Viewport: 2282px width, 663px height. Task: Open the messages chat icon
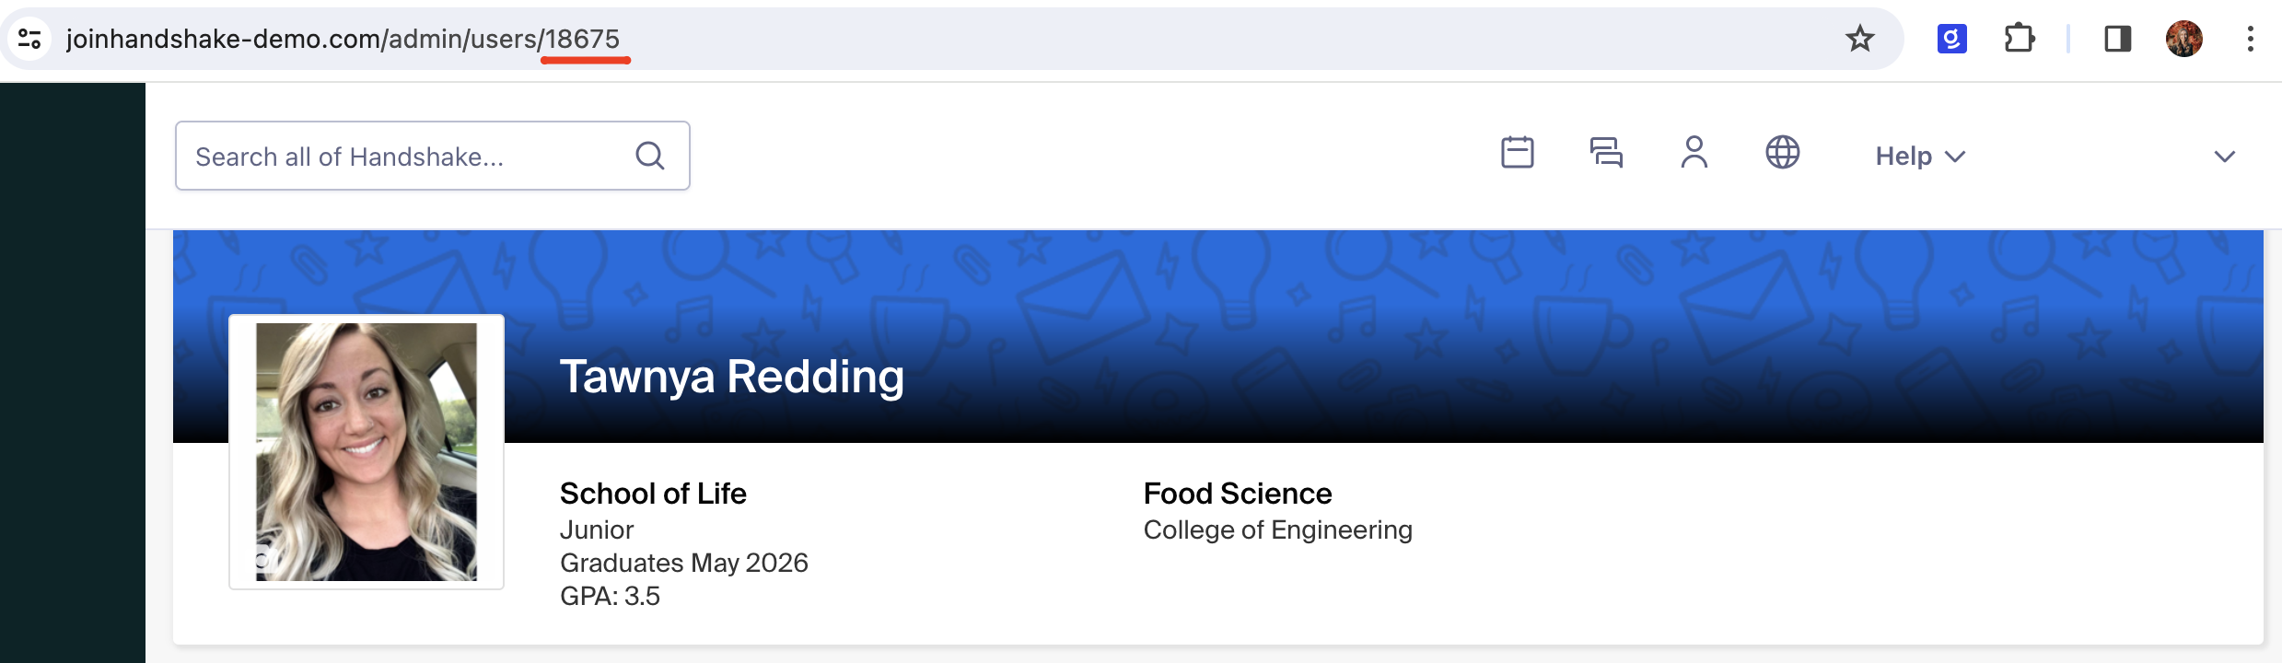[1606, 153]
